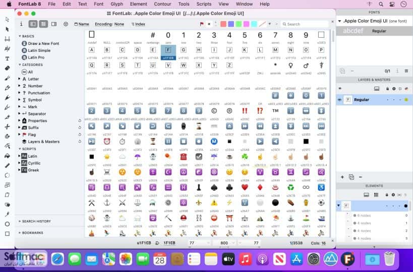Select the Rectangle tool in toolbox
413x272 pixels.
tap(7, 234)
